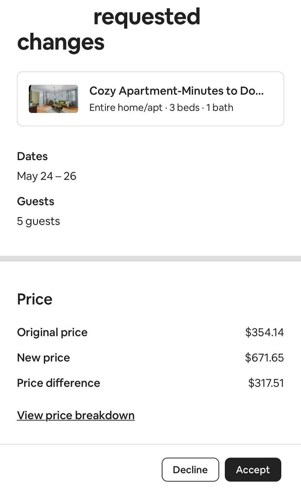Select the Price difference label
The height and width of the screenshot is (489, 301).
[58, 383]
